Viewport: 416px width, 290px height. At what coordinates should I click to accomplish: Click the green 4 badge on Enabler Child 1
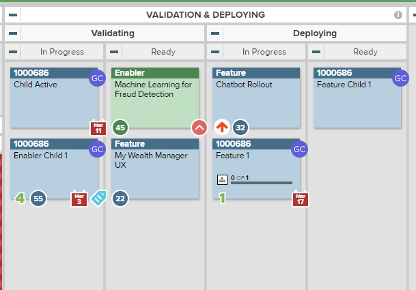click(x=20, y=198)
